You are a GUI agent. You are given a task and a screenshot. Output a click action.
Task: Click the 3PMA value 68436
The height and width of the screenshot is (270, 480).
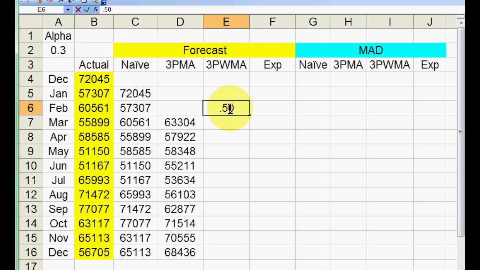pyautogui.click(x=180, y=252)
